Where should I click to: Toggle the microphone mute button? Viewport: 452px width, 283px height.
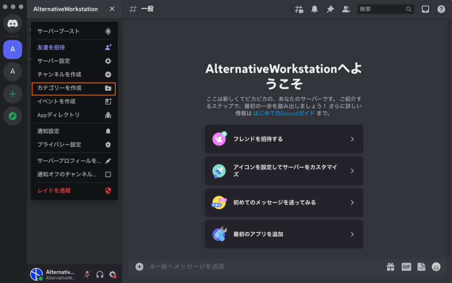point(87,274)
